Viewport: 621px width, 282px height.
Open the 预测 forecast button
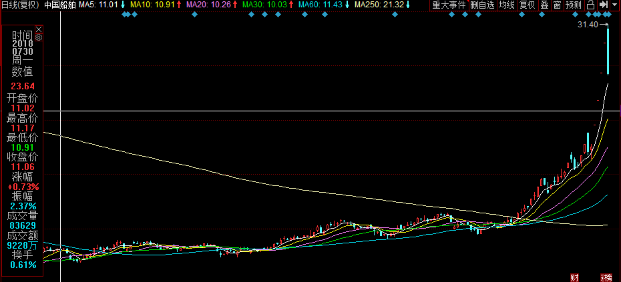(x=573, y=5)
